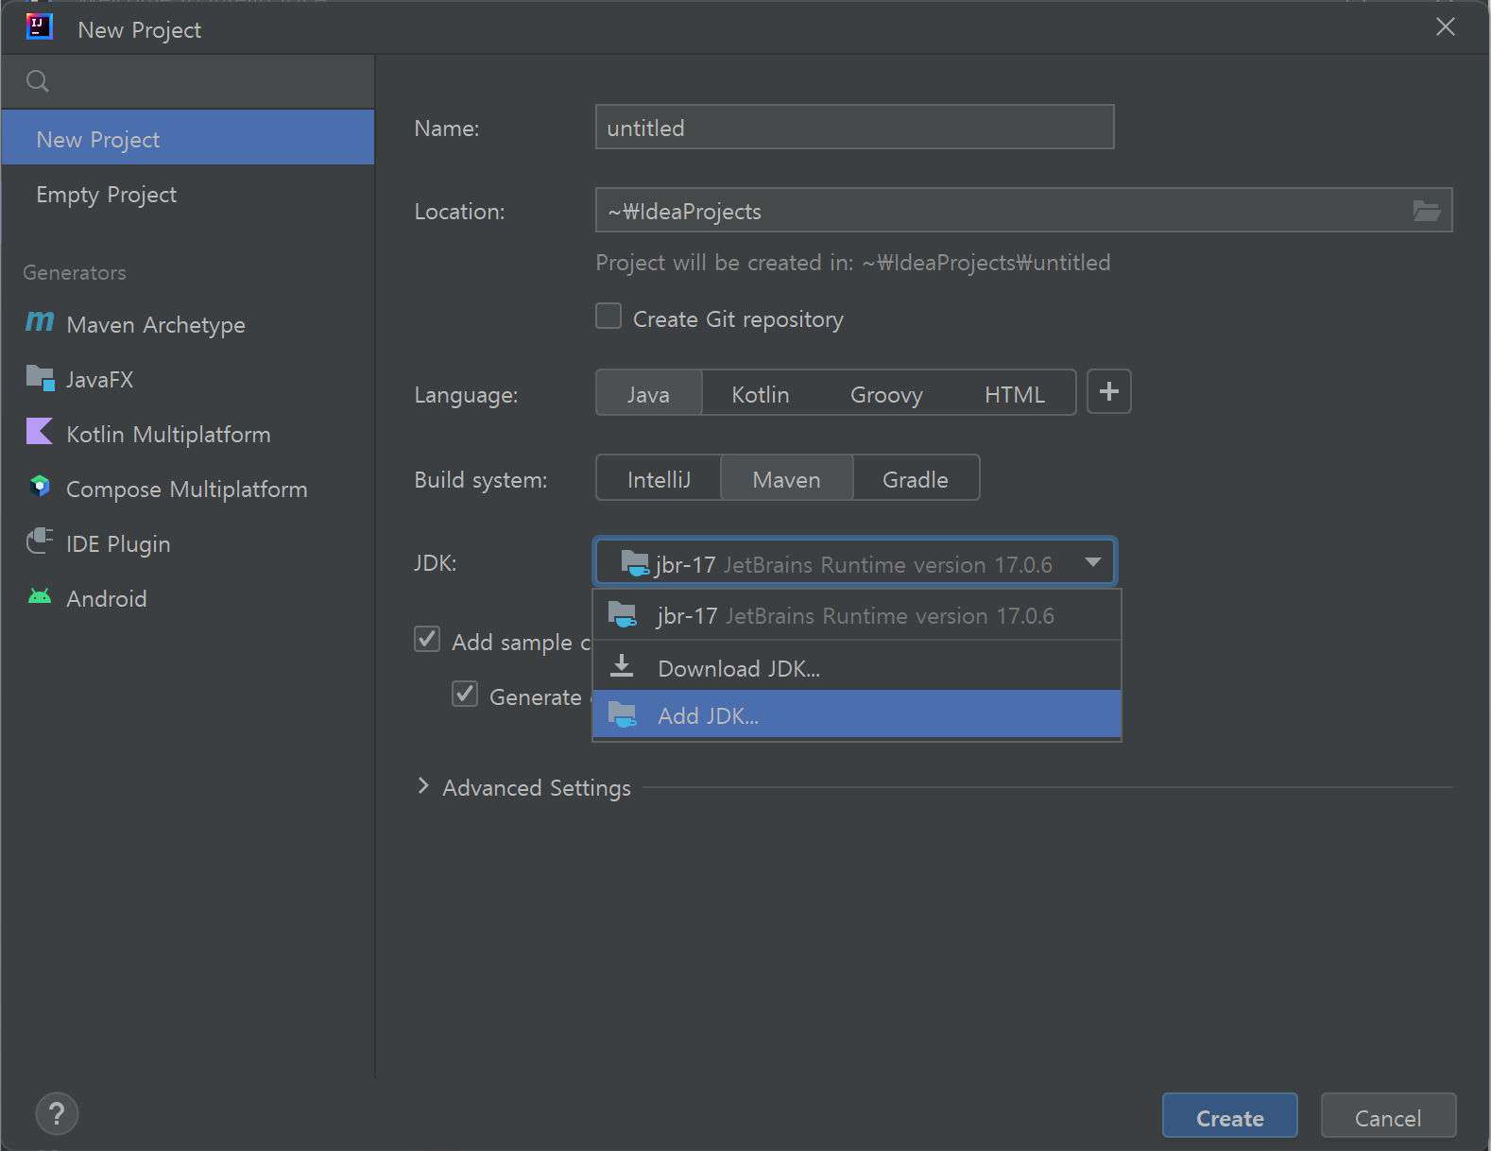1491x1151 pixels.
Task: Close the New Project dialog
Action: coord(1446,26)
